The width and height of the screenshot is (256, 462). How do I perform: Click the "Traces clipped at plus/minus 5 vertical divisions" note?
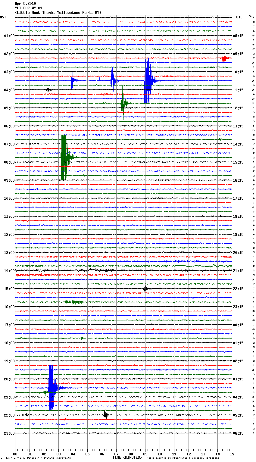point(182,458)
